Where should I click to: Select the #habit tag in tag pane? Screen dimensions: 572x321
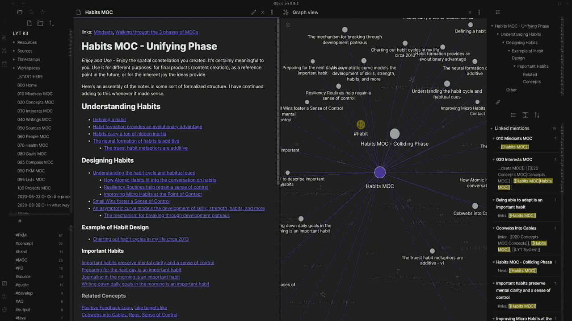(21, 252)
